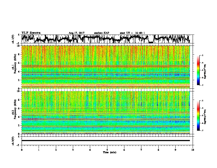
Task: Click the upper ch.1 color scale bar
Action: pos(198,70)
